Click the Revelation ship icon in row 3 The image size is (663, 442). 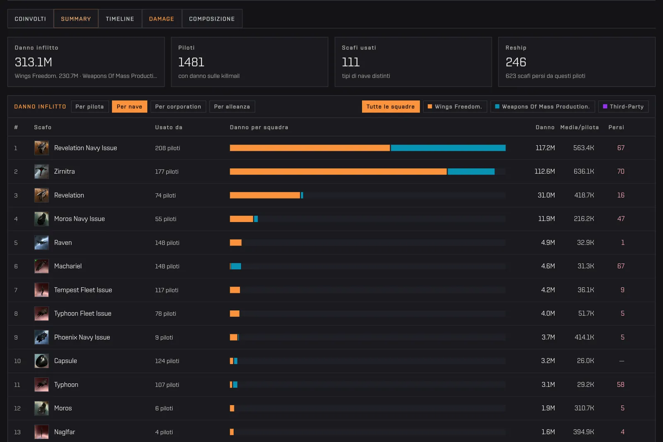point(41,195)
